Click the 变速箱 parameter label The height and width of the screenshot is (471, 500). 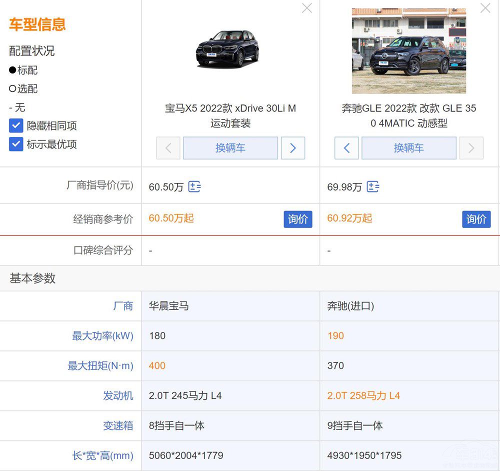[x=118, y=425]
